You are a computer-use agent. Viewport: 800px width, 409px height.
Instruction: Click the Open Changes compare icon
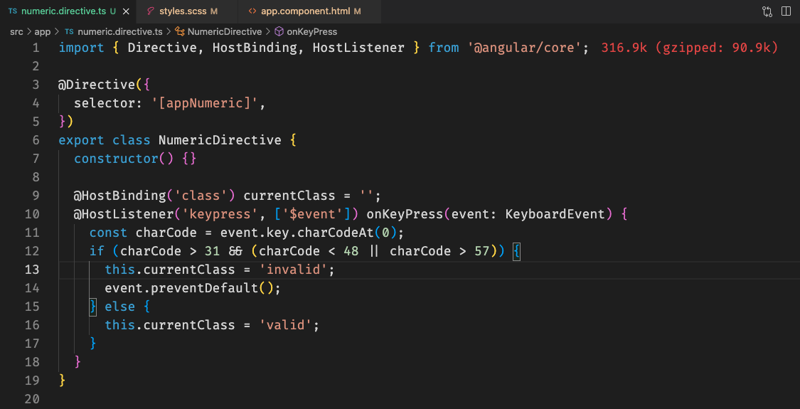[x=767, y=12]
